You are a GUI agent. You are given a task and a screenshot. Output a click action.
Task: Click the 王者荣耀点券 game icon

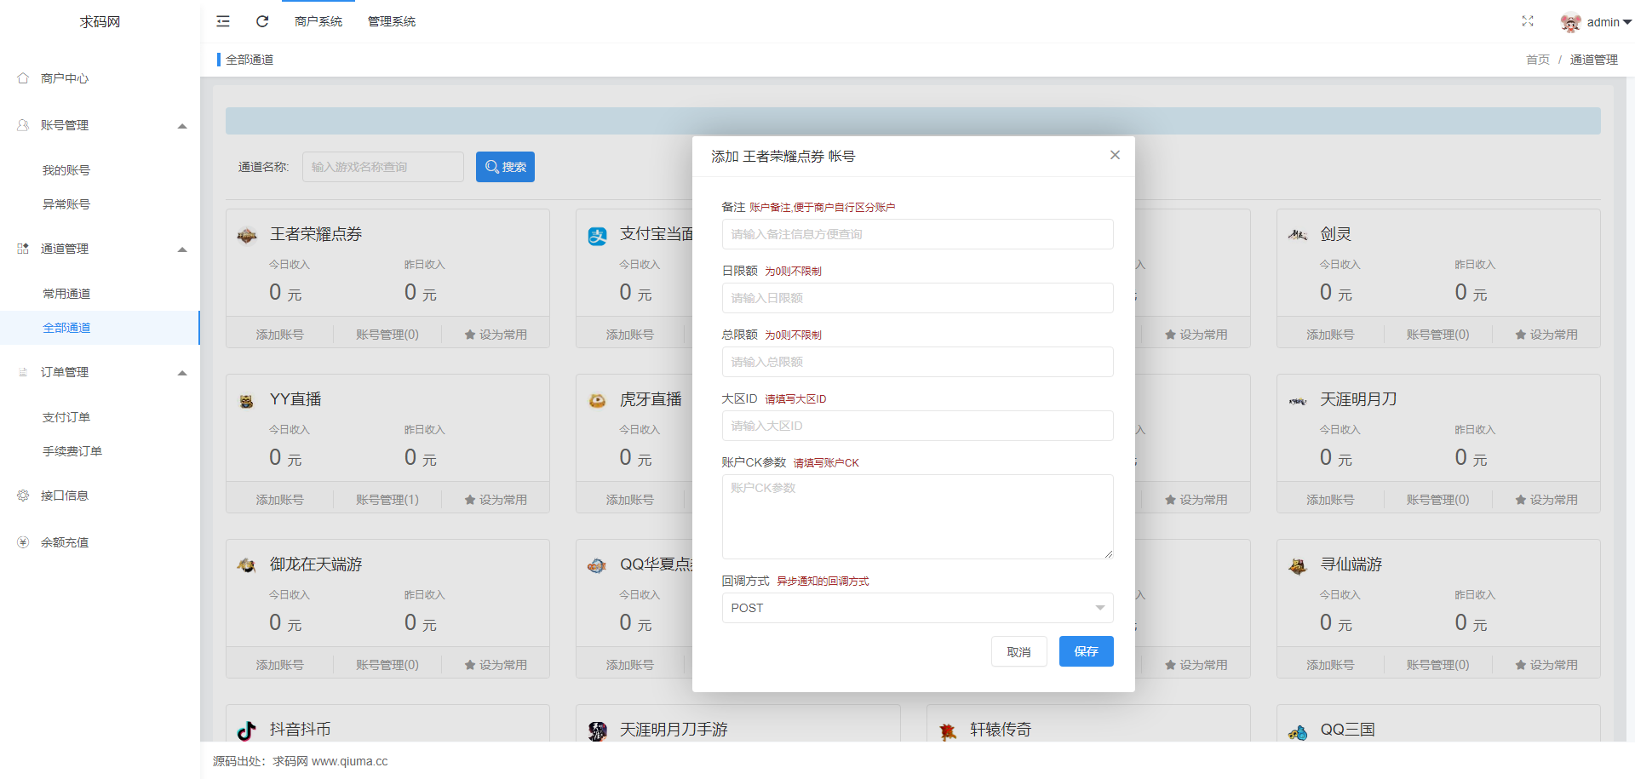(247, 236)
